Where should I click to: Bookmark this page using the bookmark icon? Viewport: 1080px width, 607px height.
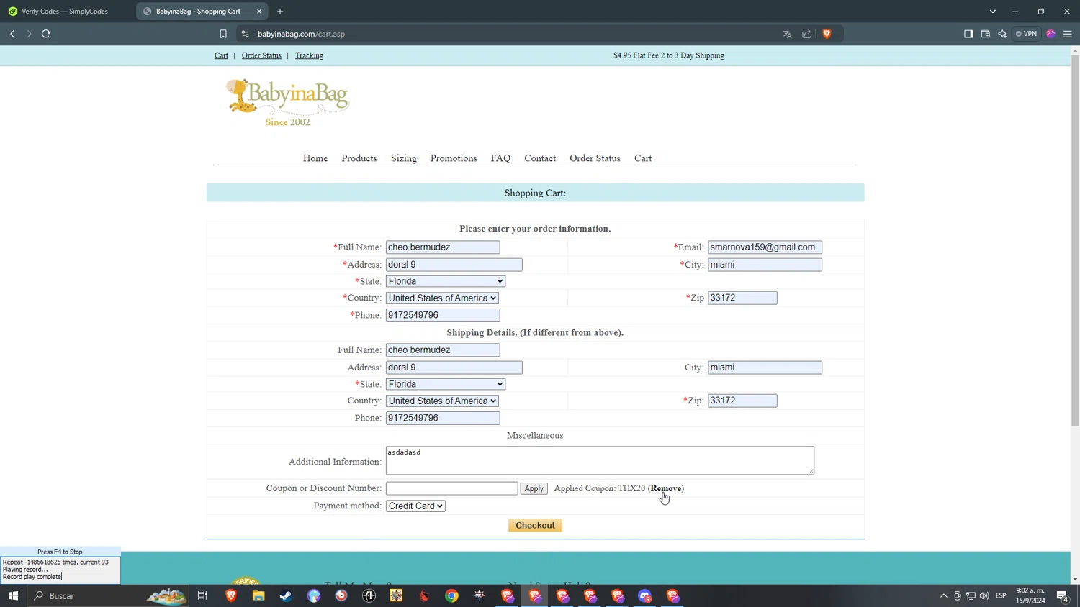(x=223, y=34)
